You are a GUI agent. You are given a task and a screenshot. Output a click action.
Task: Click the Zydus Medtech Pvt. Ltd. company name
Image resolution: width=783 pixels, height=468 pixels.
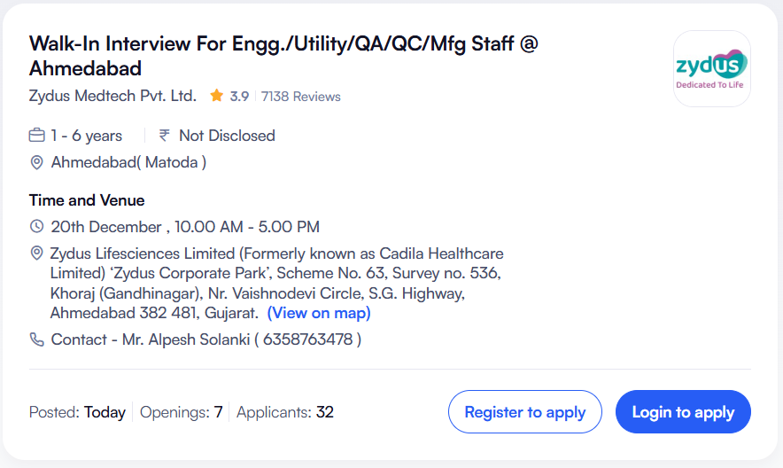[x=112, y=96]
